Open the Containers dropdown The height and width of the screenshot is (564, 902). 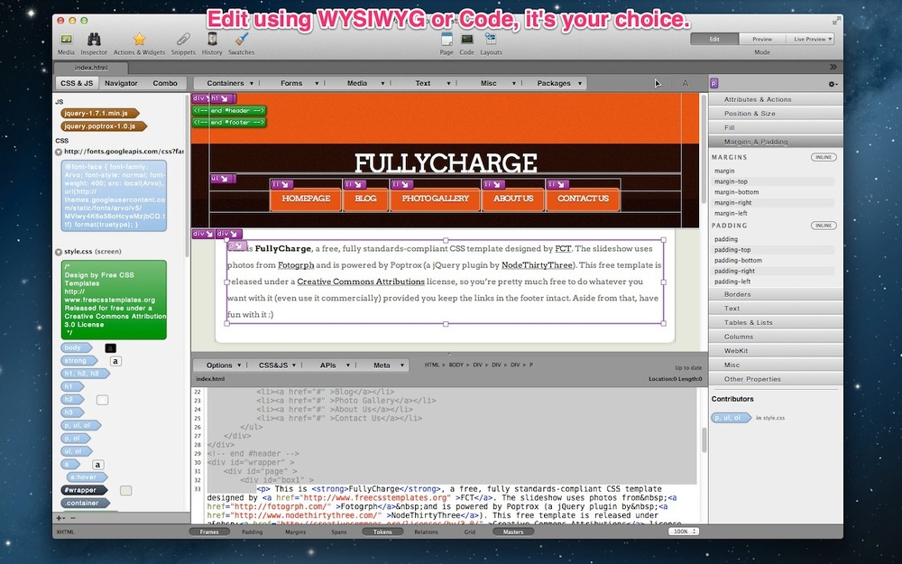tap(229, 83)
